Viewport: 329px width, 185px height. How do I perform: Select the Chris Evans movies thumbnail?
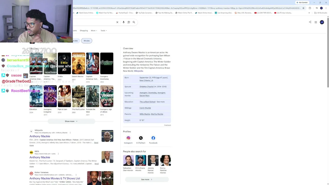tap(141, 161)
